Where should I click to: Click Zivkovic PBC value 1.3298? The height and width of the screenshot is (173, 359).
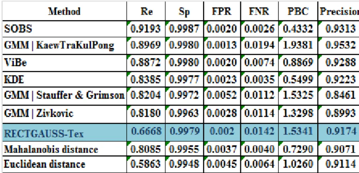(298, 114)
